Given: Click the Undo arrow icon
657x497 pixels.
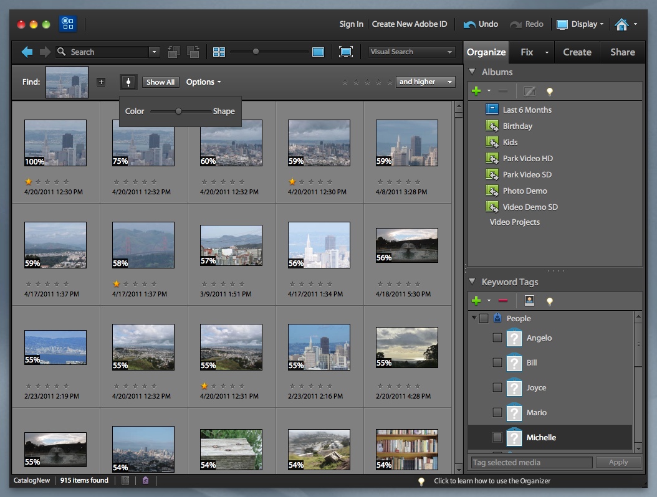Looking at the screenshot, I should coord(469,24).
